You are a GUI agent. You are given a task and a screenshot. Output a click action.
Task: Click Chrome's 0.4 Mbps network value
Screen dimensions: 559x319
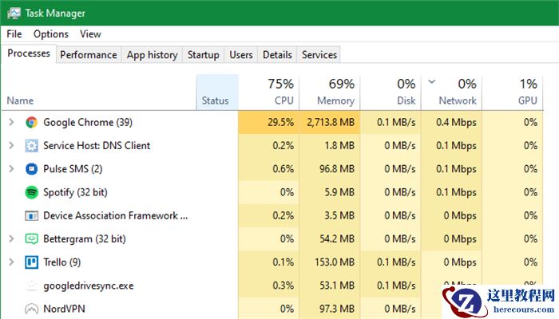click(x=456, y=123)
